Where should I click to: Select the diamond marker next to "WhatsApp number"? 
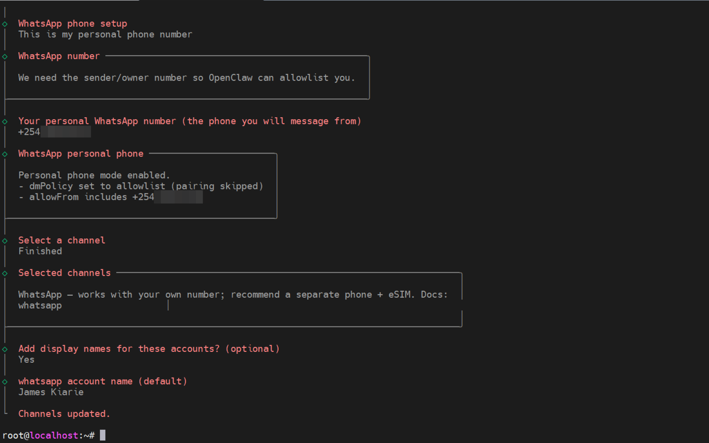(4, 56)
